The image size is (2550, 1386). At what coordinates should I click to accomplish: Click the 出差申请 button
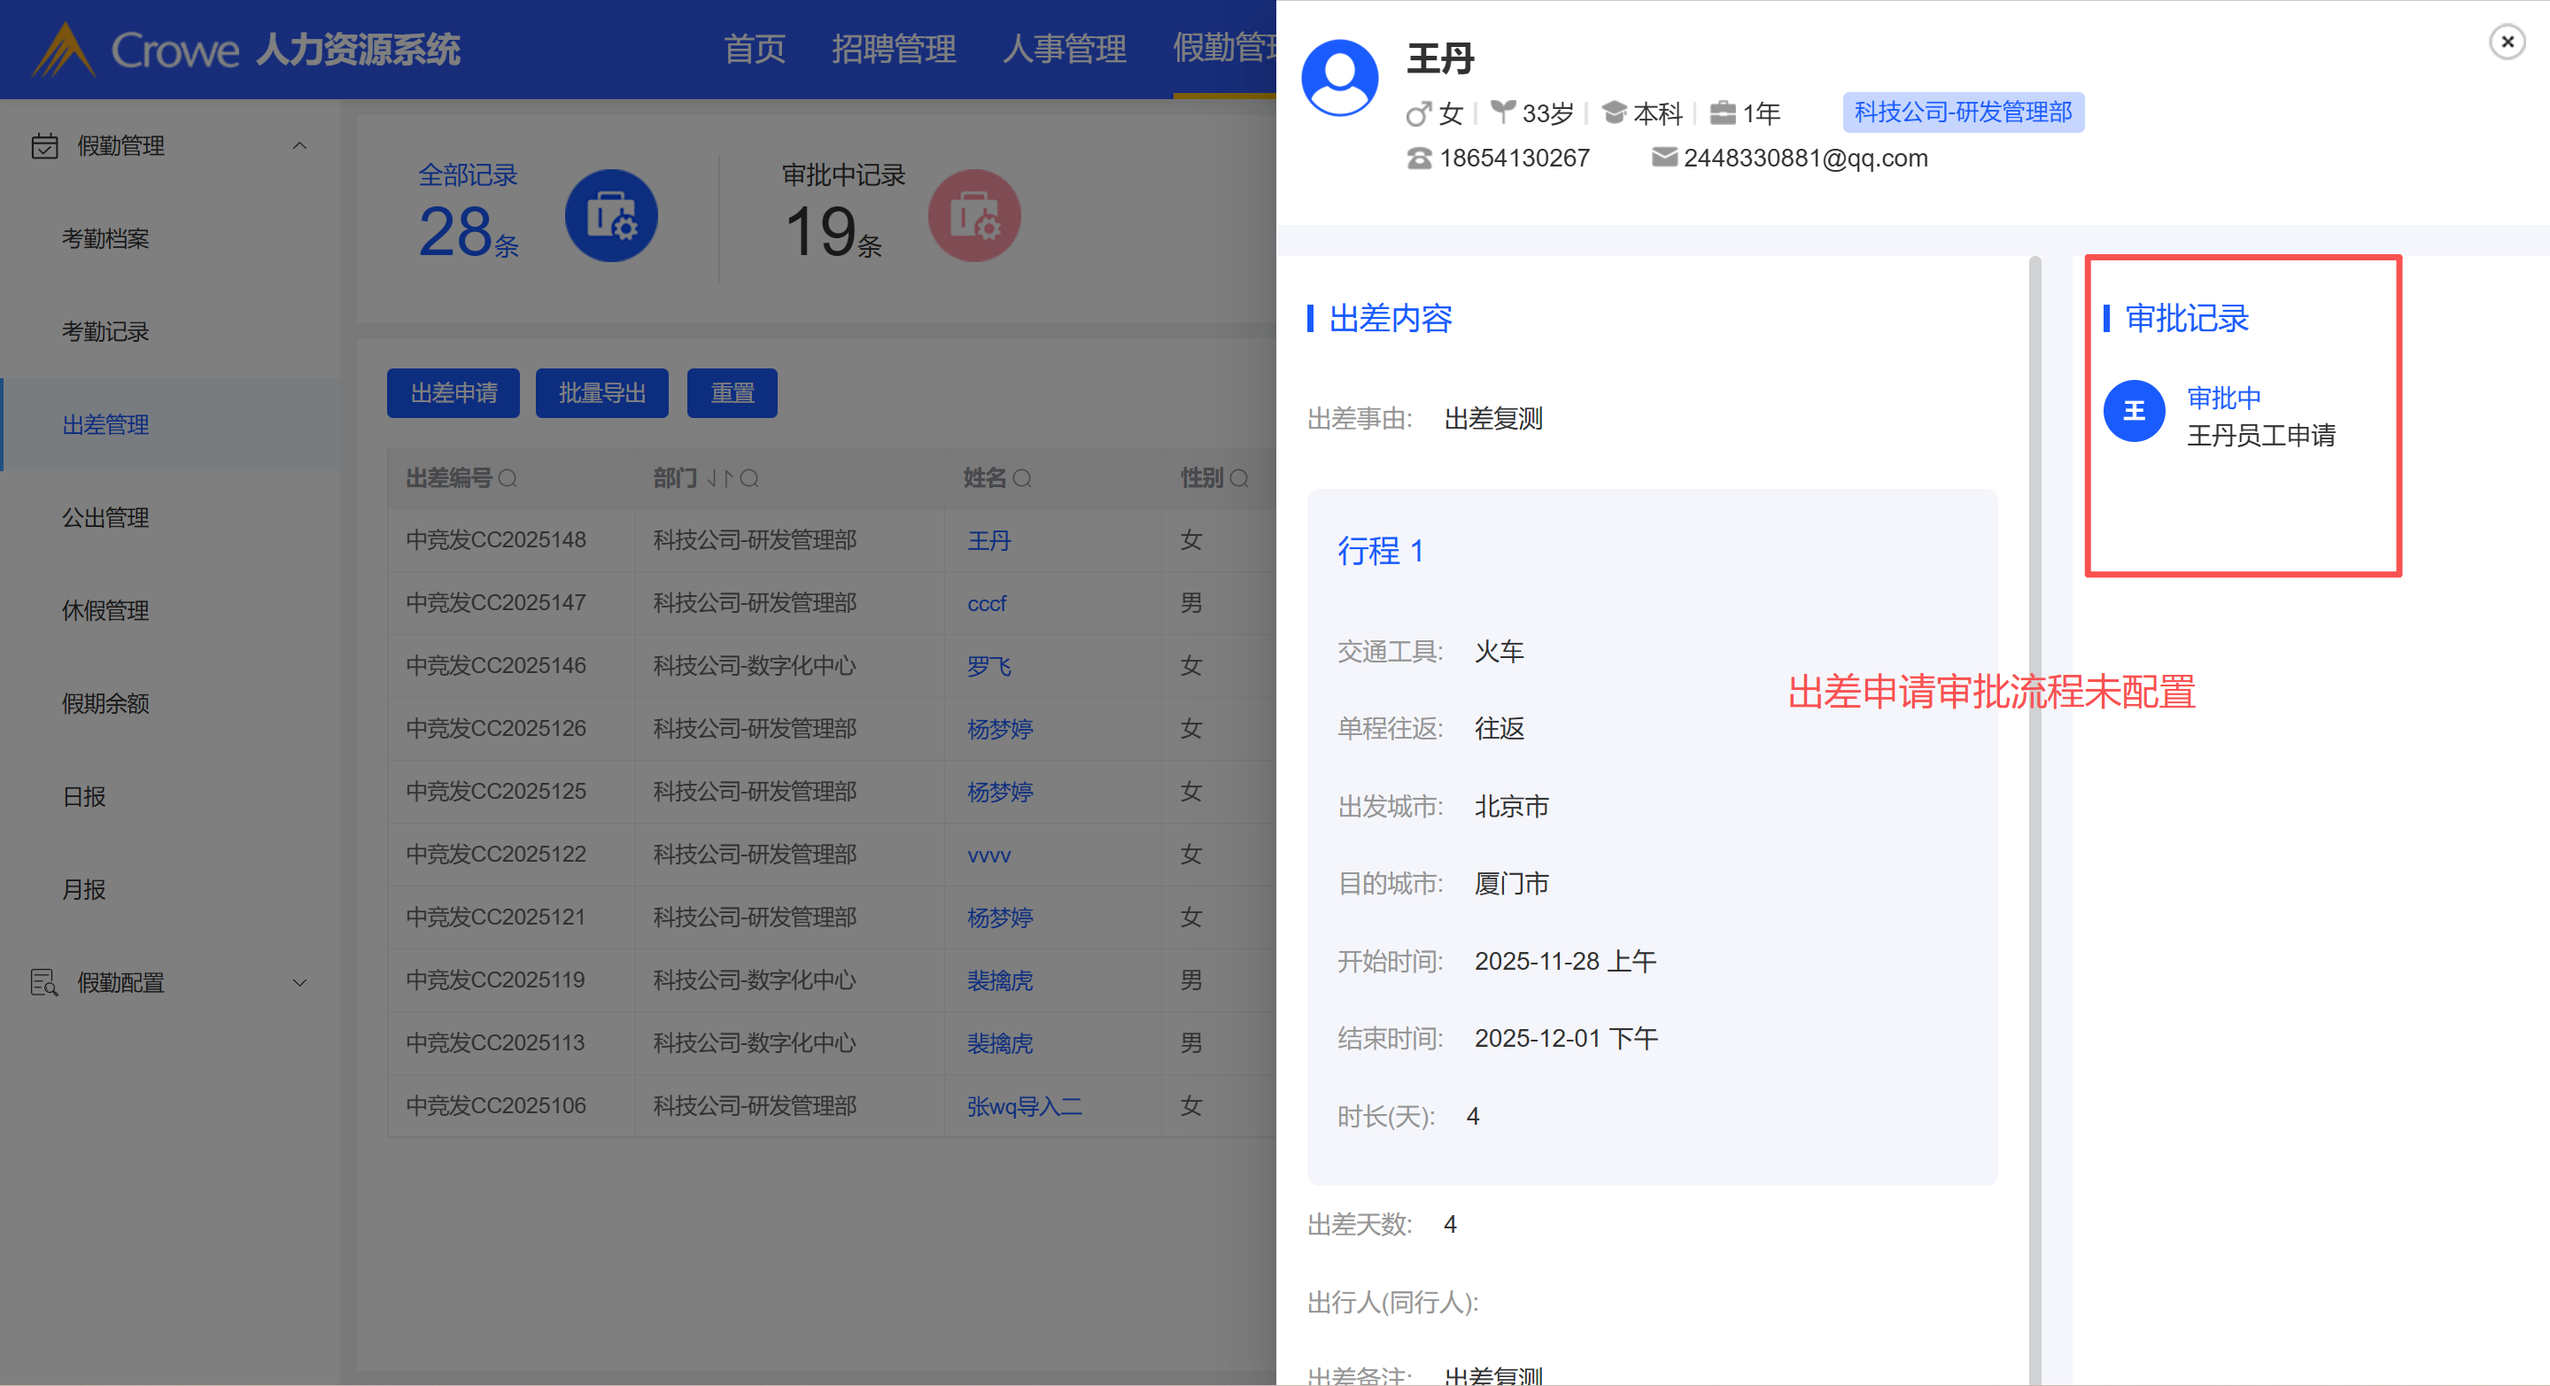click(453, 394)
